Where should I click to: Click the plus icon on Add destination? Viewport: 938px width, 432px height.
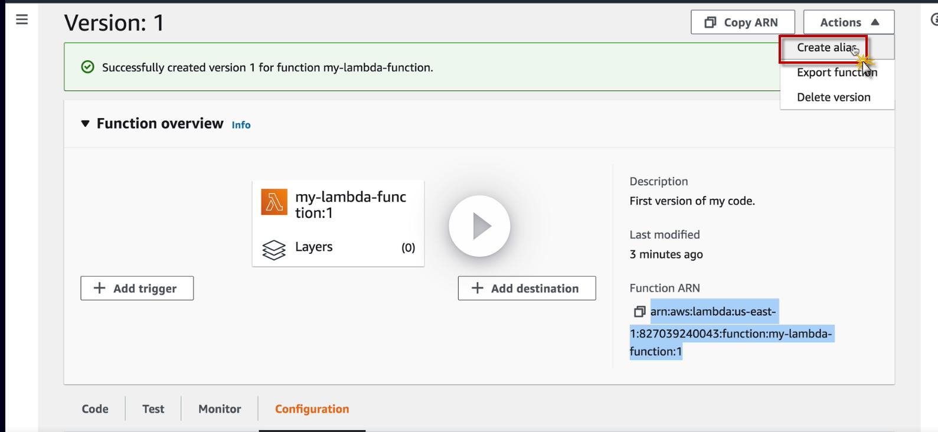coord(478,288)
